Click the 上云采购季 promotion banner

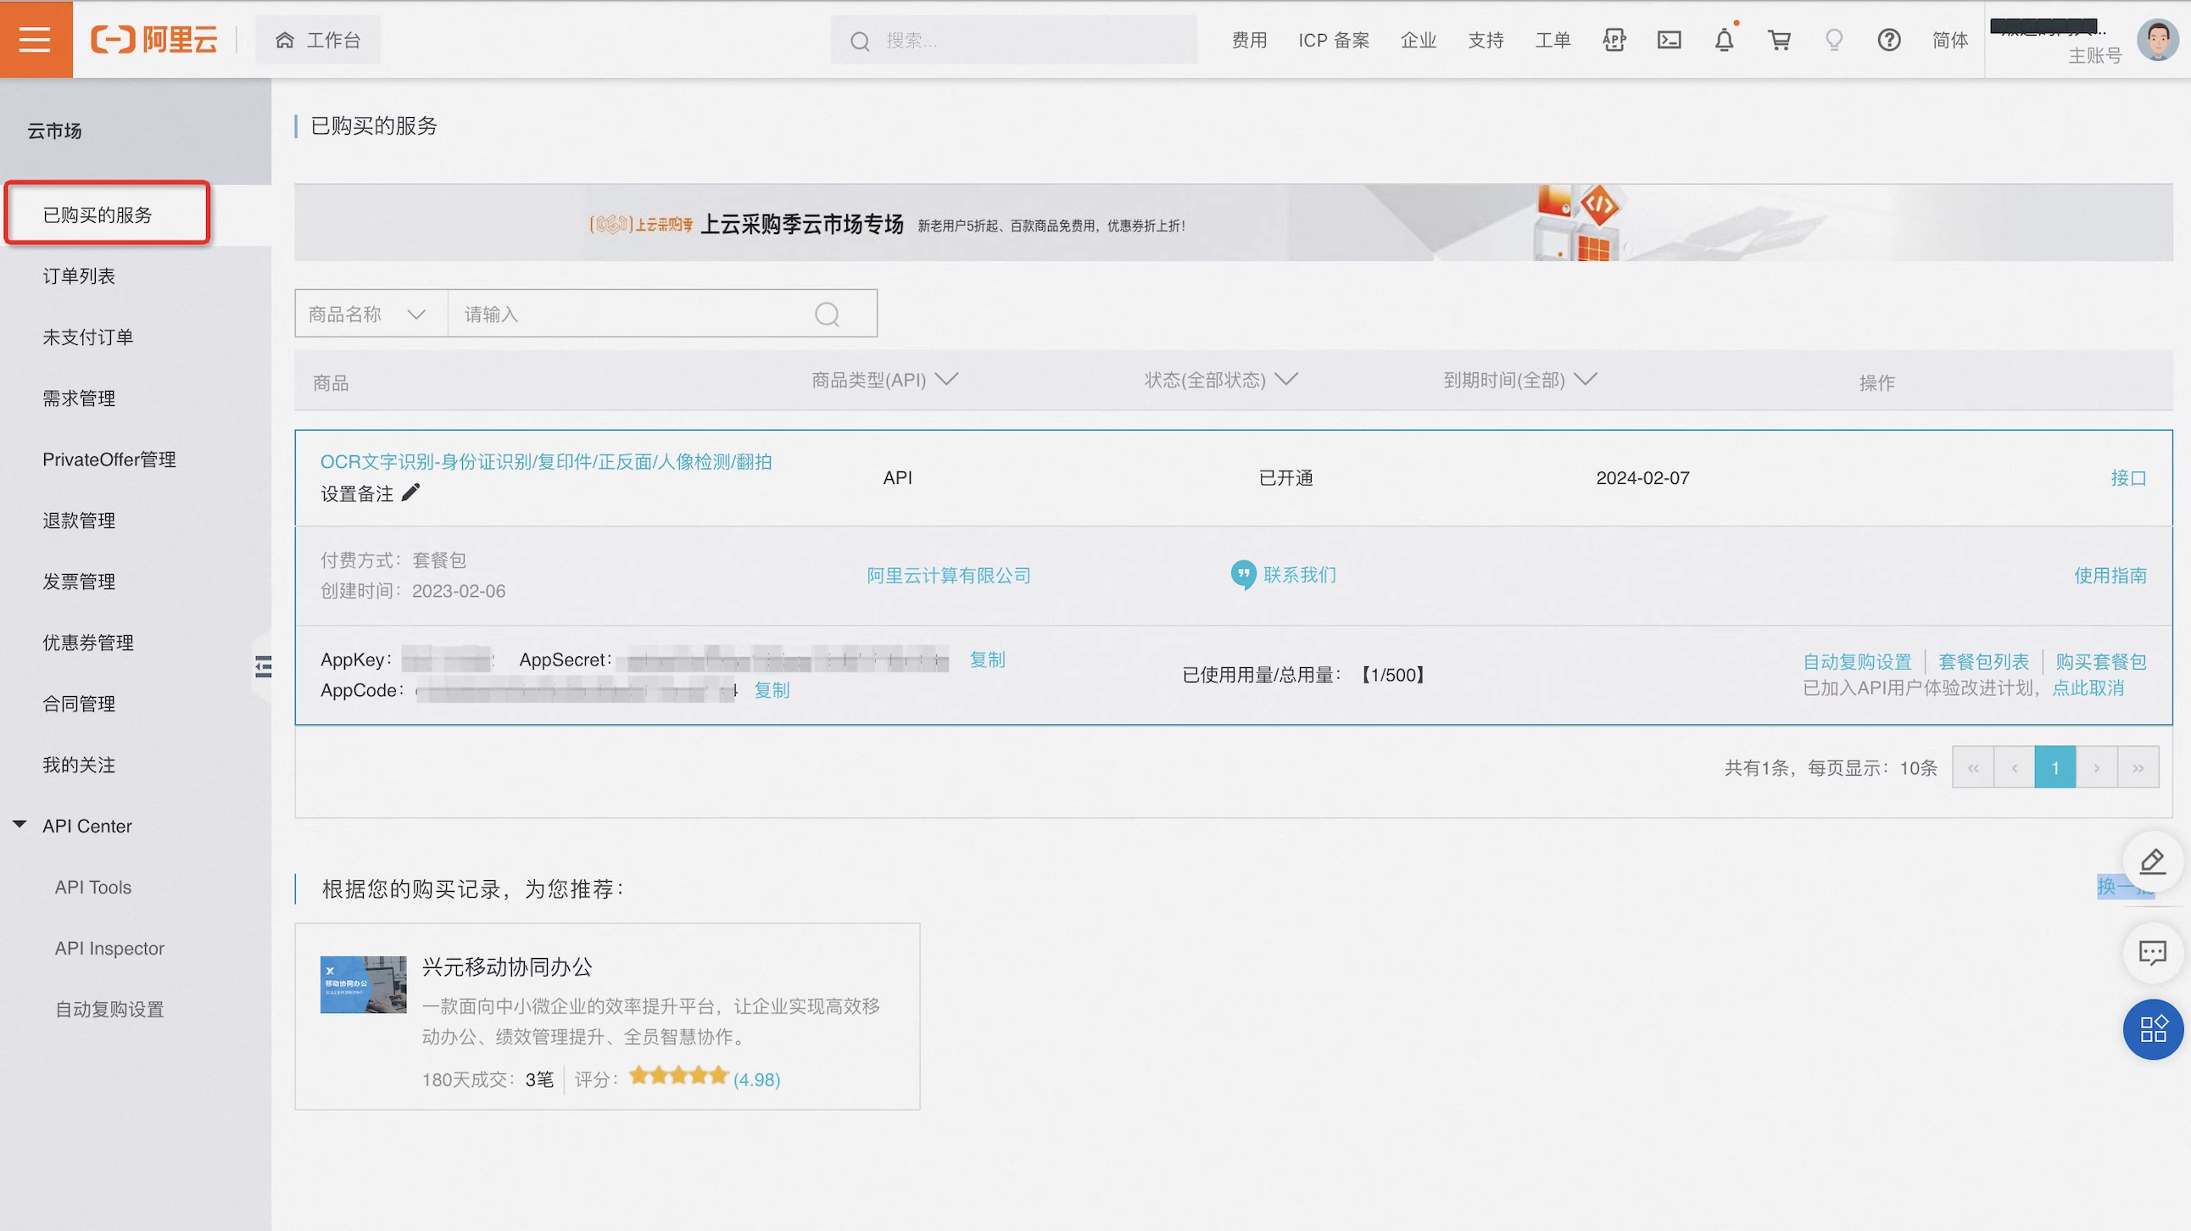pyautogui.click(x=1234, y=223)
